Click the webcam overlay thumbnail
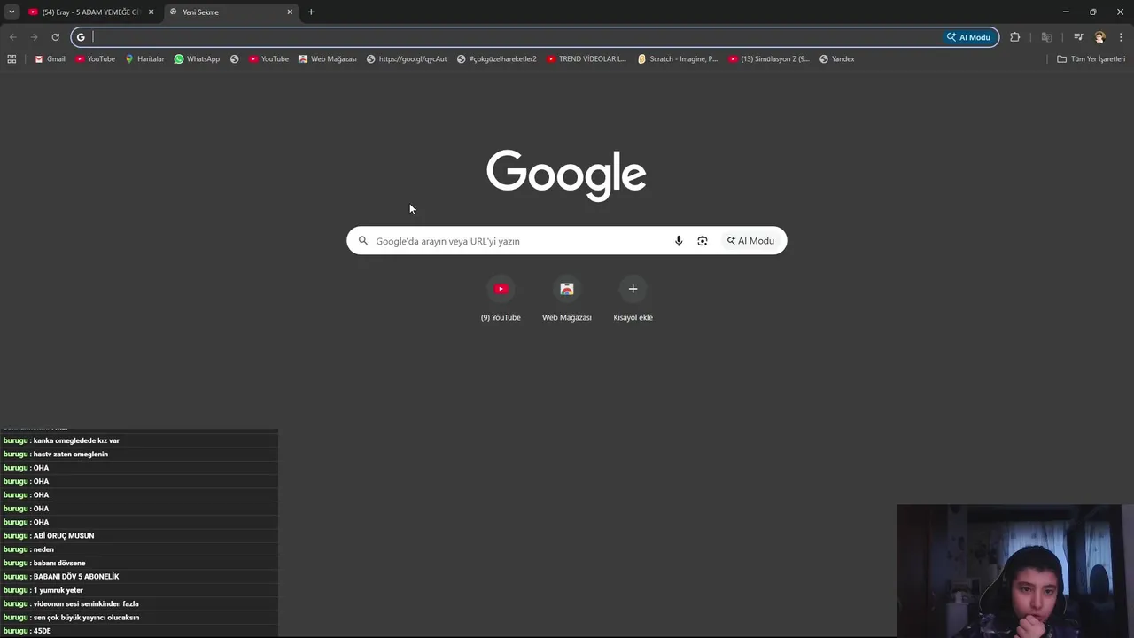The width and height of the screenshot is (1134, 638). point(1015,571)
